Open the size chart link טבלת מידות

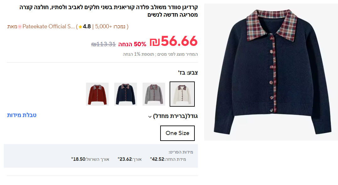pyautogui.click(x=22, y=115)
